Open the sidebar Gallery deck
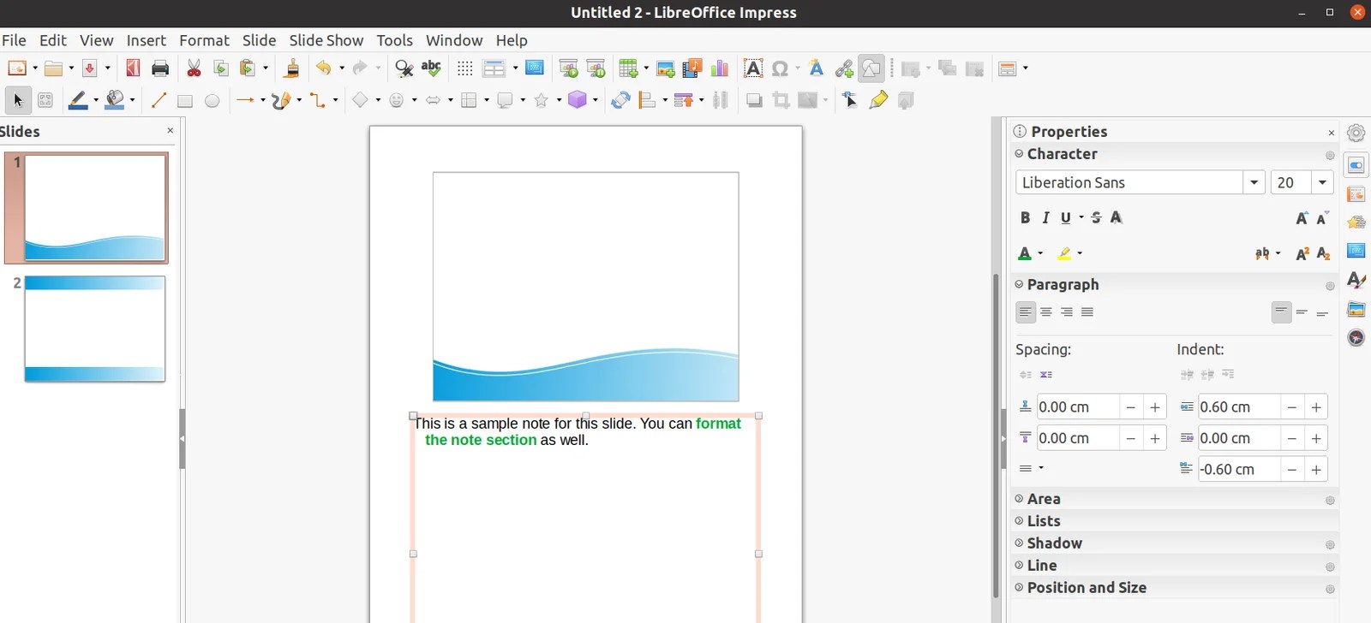Image resolution: width=1371 pixels, height=623 pixels. (x=1356, y=309)
